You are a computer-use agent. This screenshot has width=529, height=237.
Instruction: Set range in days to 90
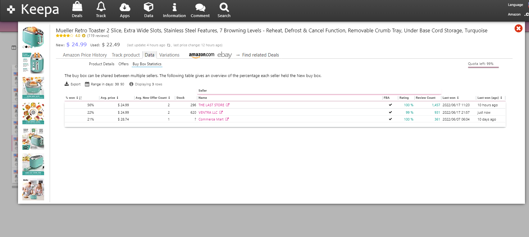(122, 84)
